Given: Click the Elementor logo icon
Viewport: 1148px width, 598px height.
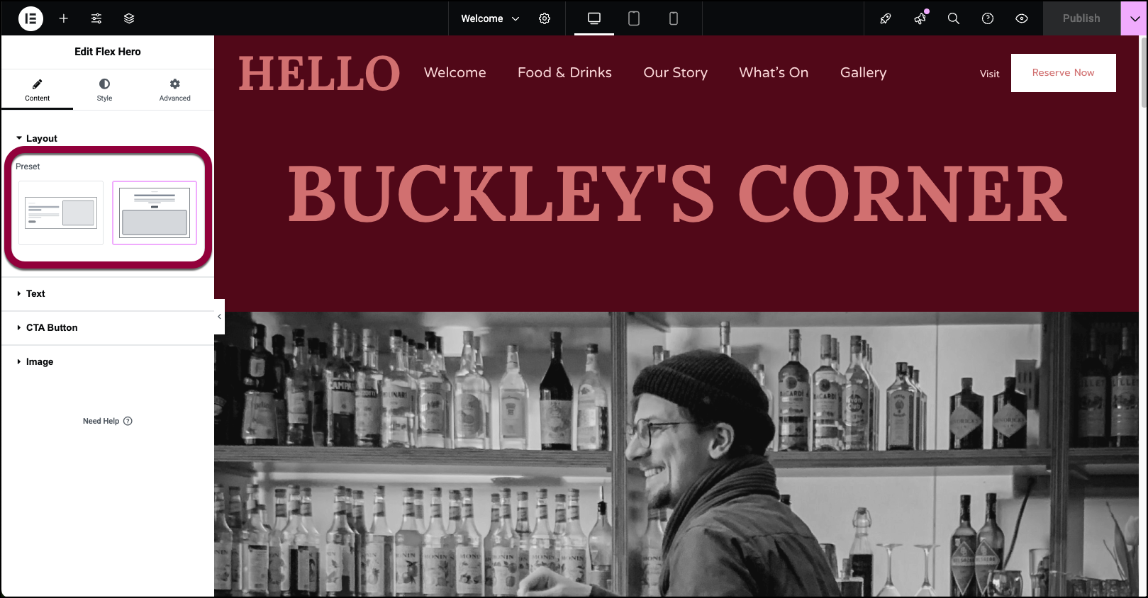Looking at the screenshot, I should pos(30,18).
